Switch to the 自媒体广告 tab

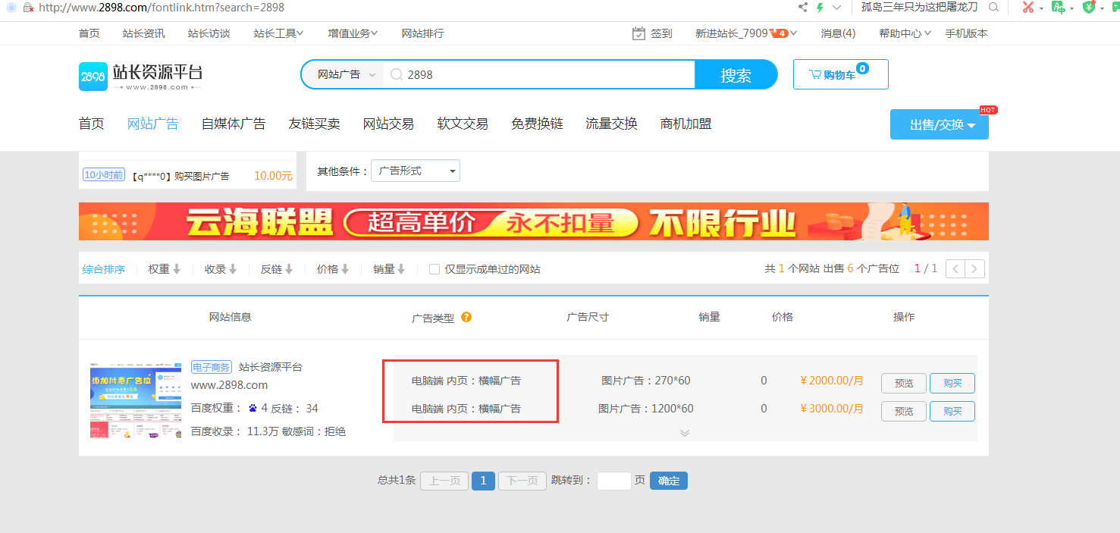tap(233, 124)
